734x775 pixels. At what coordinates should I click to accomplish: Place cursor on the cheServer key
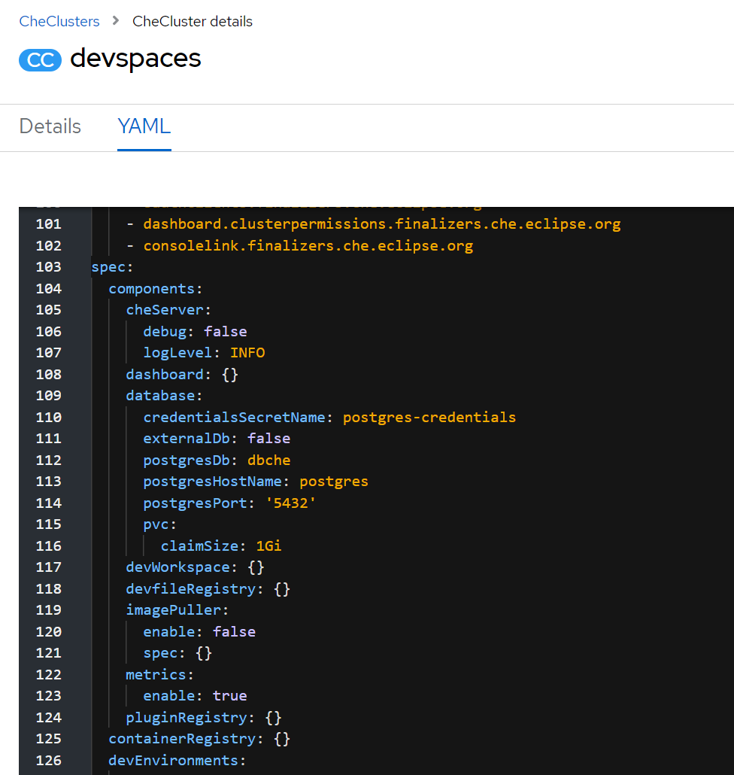pos(165,310)
